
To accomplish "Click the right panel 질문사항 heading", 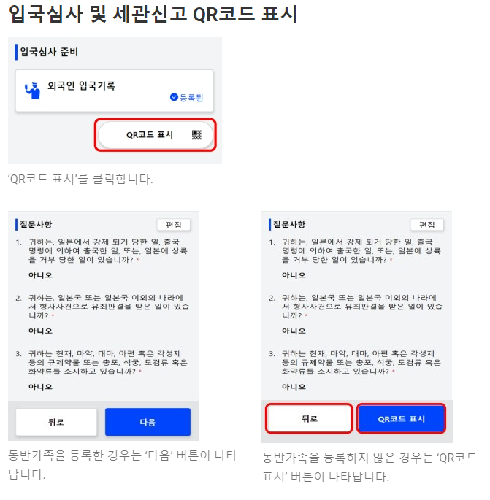I will pyautogui.click(x=289, y=224).
